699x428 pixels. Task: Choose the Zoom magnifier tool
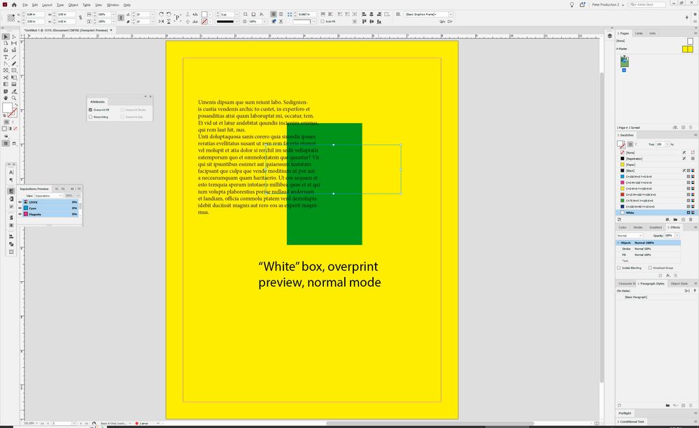pos(14,97)
